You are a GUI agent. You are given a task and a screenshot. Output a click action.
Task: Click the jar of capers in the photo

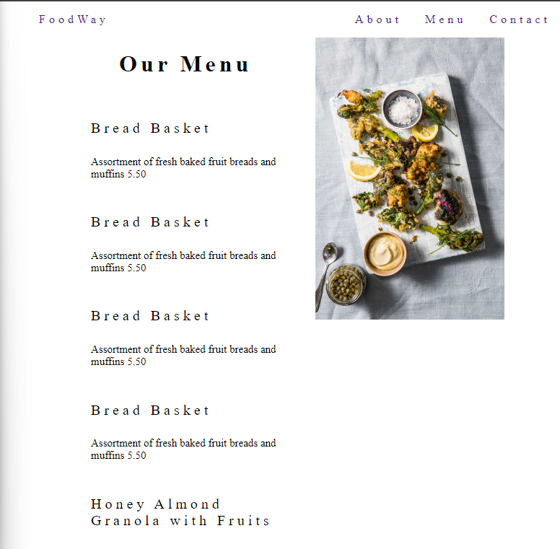pyautogui.click(x=346, y=284)
